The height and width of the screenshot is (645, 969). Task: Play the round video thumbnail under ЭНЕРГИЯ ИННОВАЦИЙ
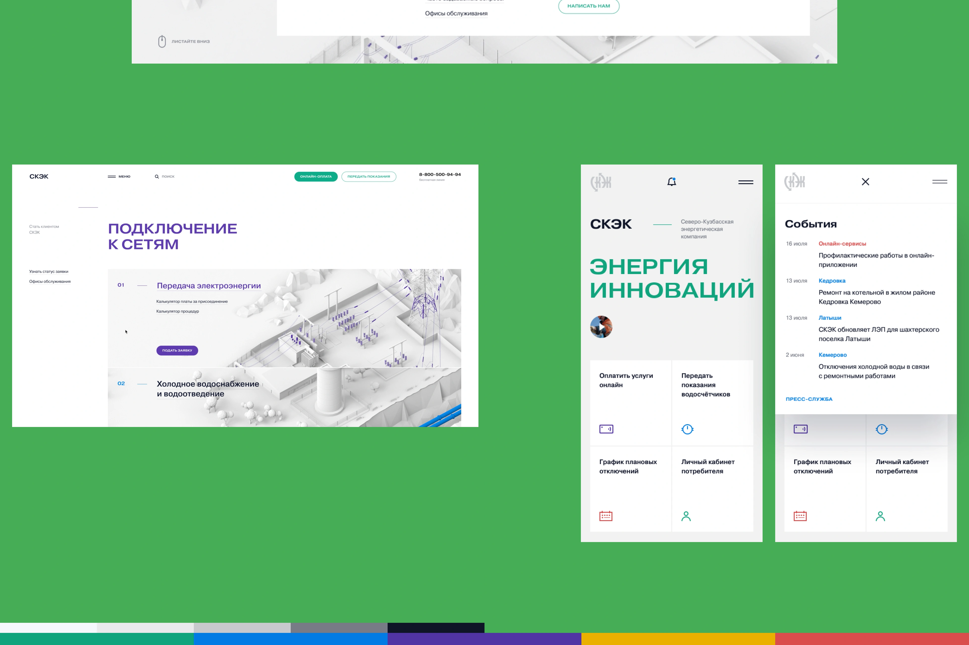pos(601,327)
